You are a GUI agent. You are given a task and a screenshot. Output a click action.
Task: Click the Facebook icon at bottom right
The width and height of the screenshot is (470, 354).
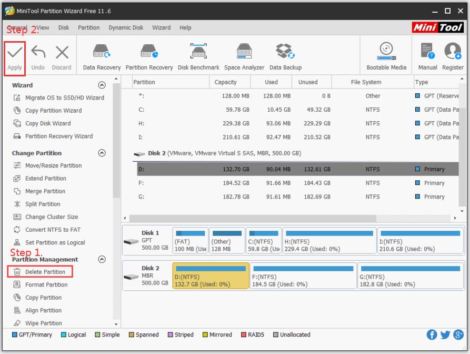coord(432,335)
